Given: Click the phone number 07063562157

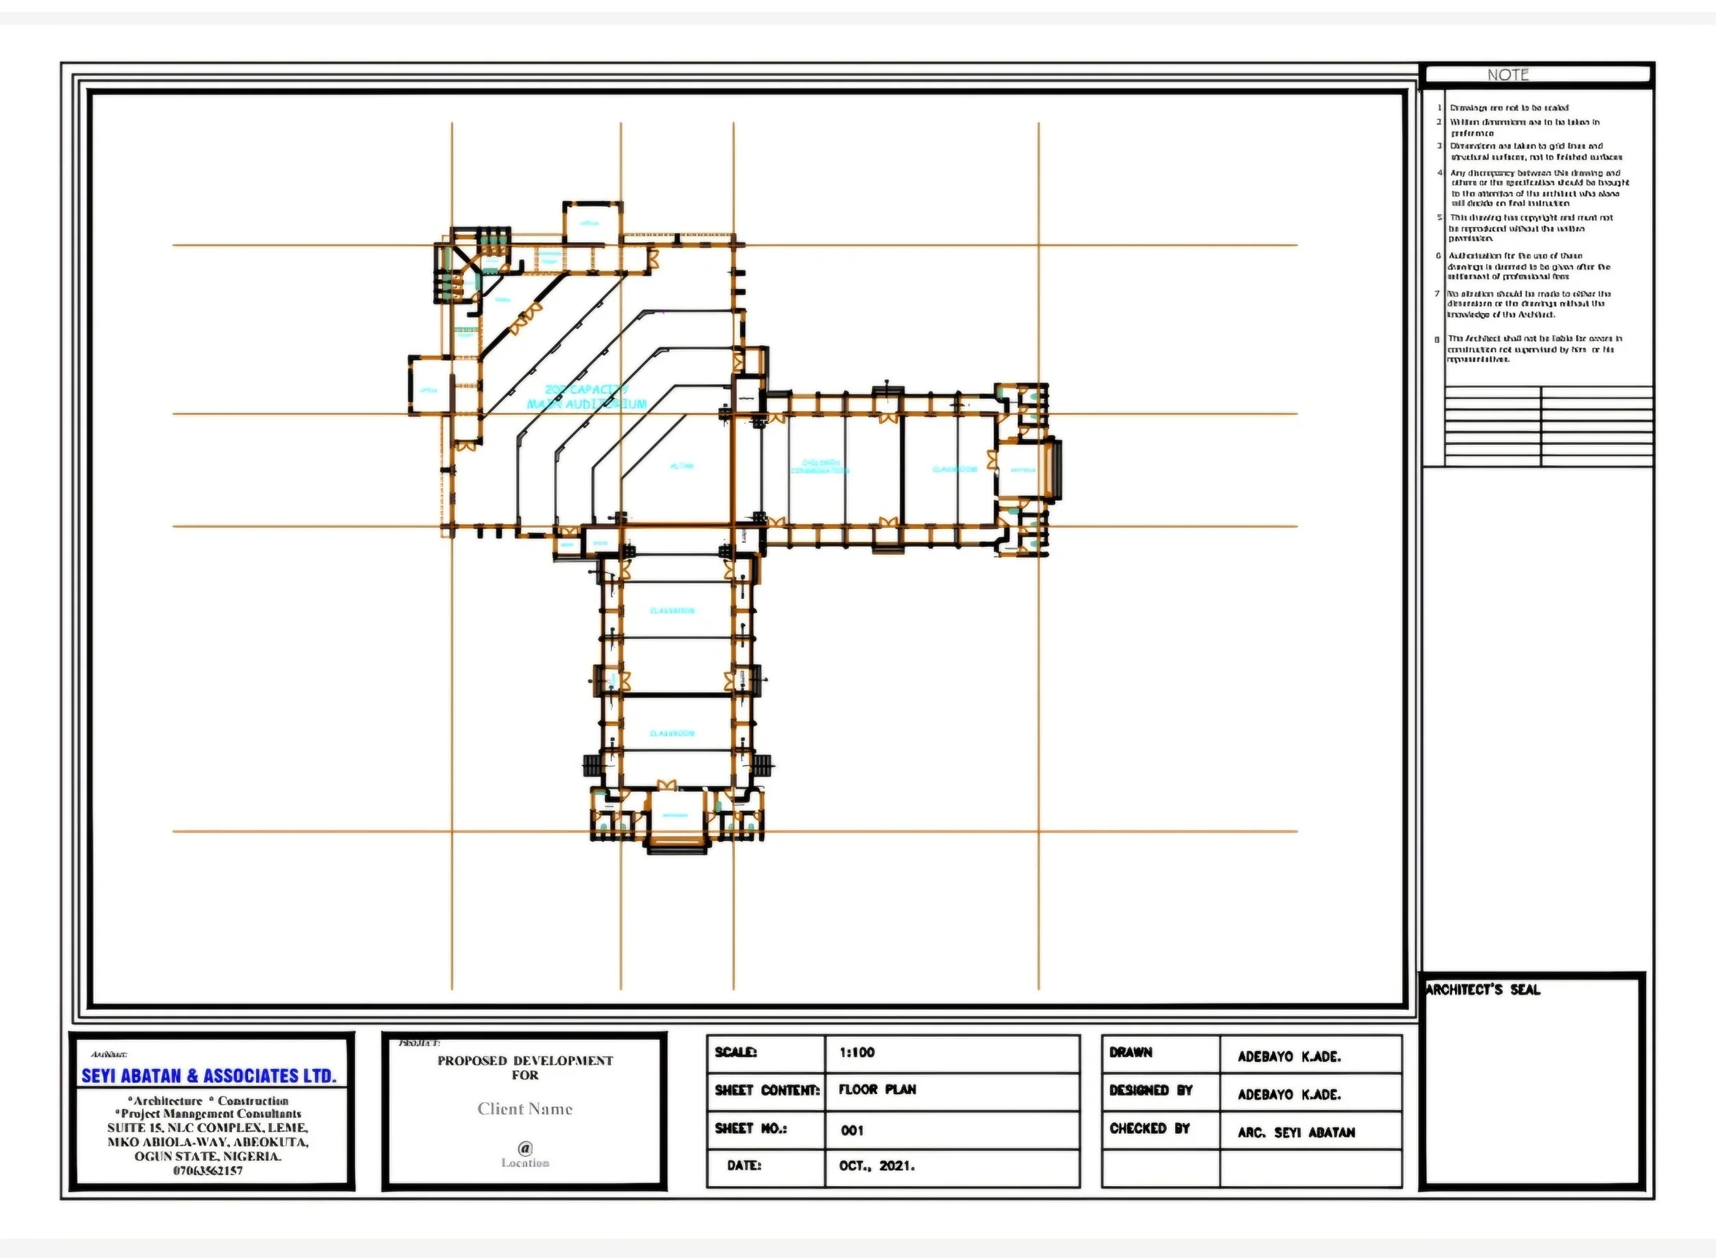Looking at the screenshot, I should (x=207, y=1170).
